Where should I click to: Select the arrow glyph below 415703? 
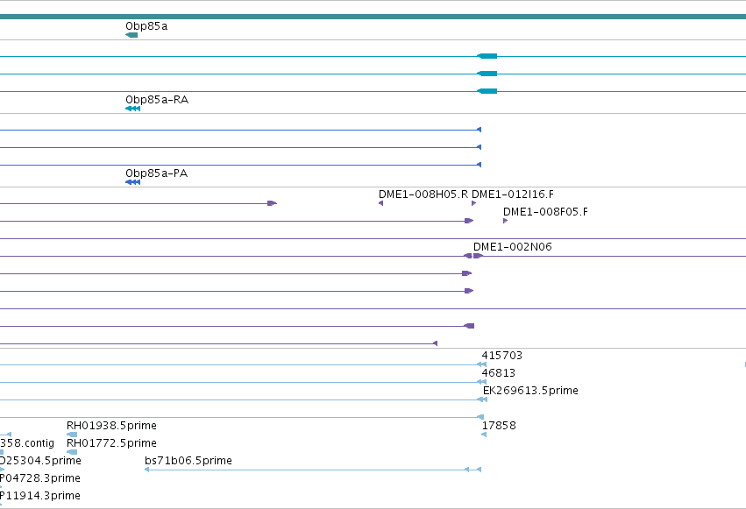(x=481, y=364)
